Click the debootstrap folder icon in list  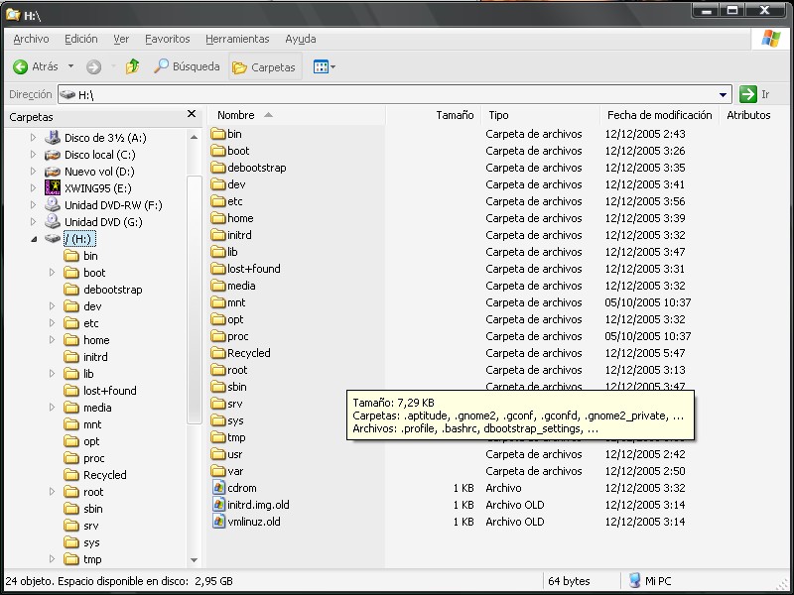coord(219,168)
